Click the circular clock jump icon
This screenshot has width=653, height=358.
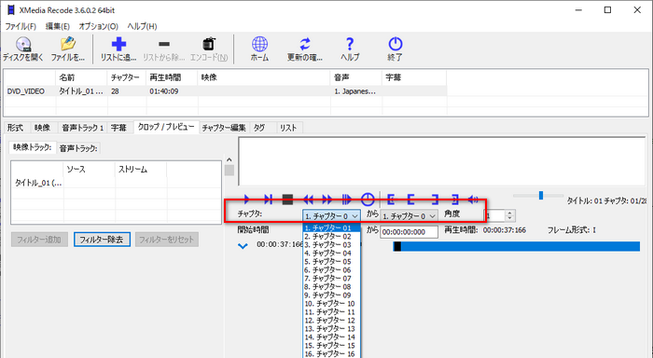[x=368, y=200]
